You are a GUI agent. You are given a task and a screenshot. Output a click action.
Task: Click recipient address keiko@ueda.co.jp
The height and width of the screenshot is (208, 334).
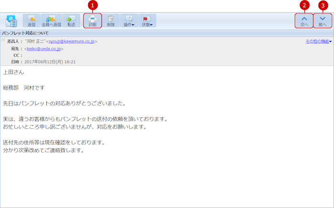pos(44,49)
